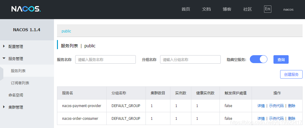This screenshot has height=128, width=305.
Task: Open 示例代码 for nacos-order-consumer
Action: [x=276, y=119]
